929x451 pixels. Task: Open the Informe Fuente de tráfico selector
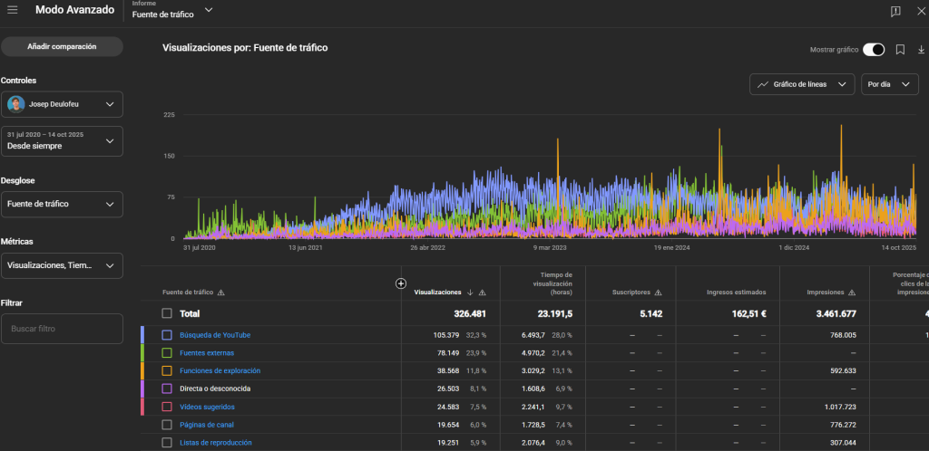(172, 11)
